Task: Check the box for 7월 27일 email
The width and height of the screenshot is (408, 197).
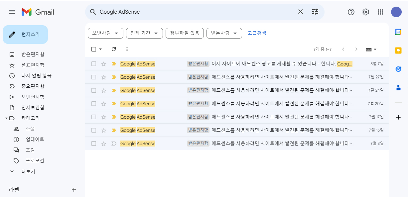Action: pos(94,77)
